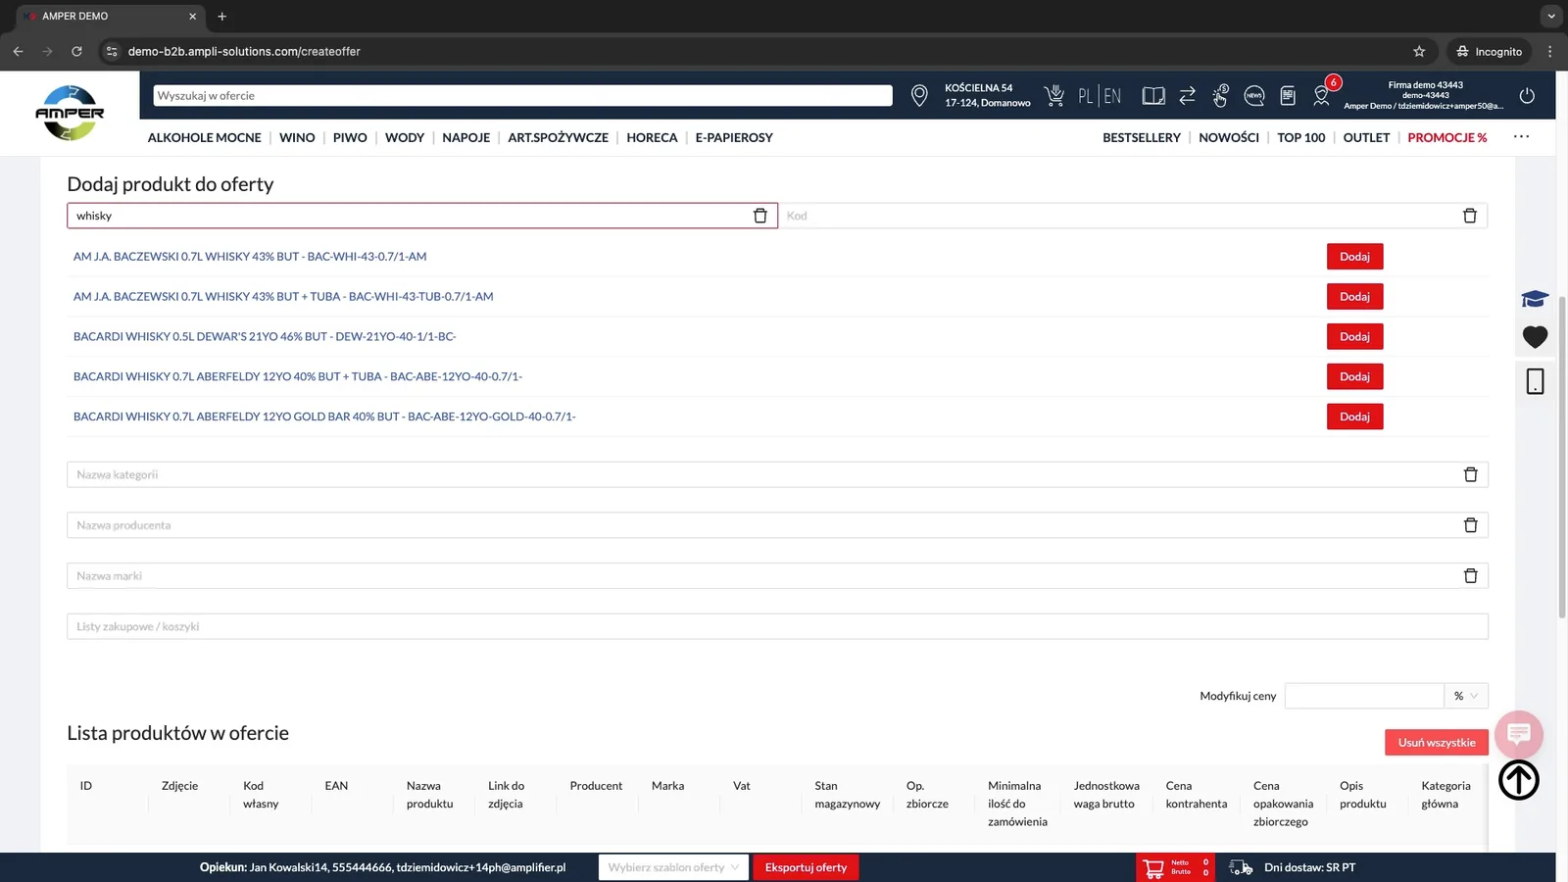
Task: Click the Listy zakupowe / koszyki field
Action: [x=777, y=626]
